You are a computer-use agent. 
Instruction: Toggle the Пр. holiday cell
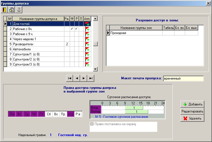point(64,114)
